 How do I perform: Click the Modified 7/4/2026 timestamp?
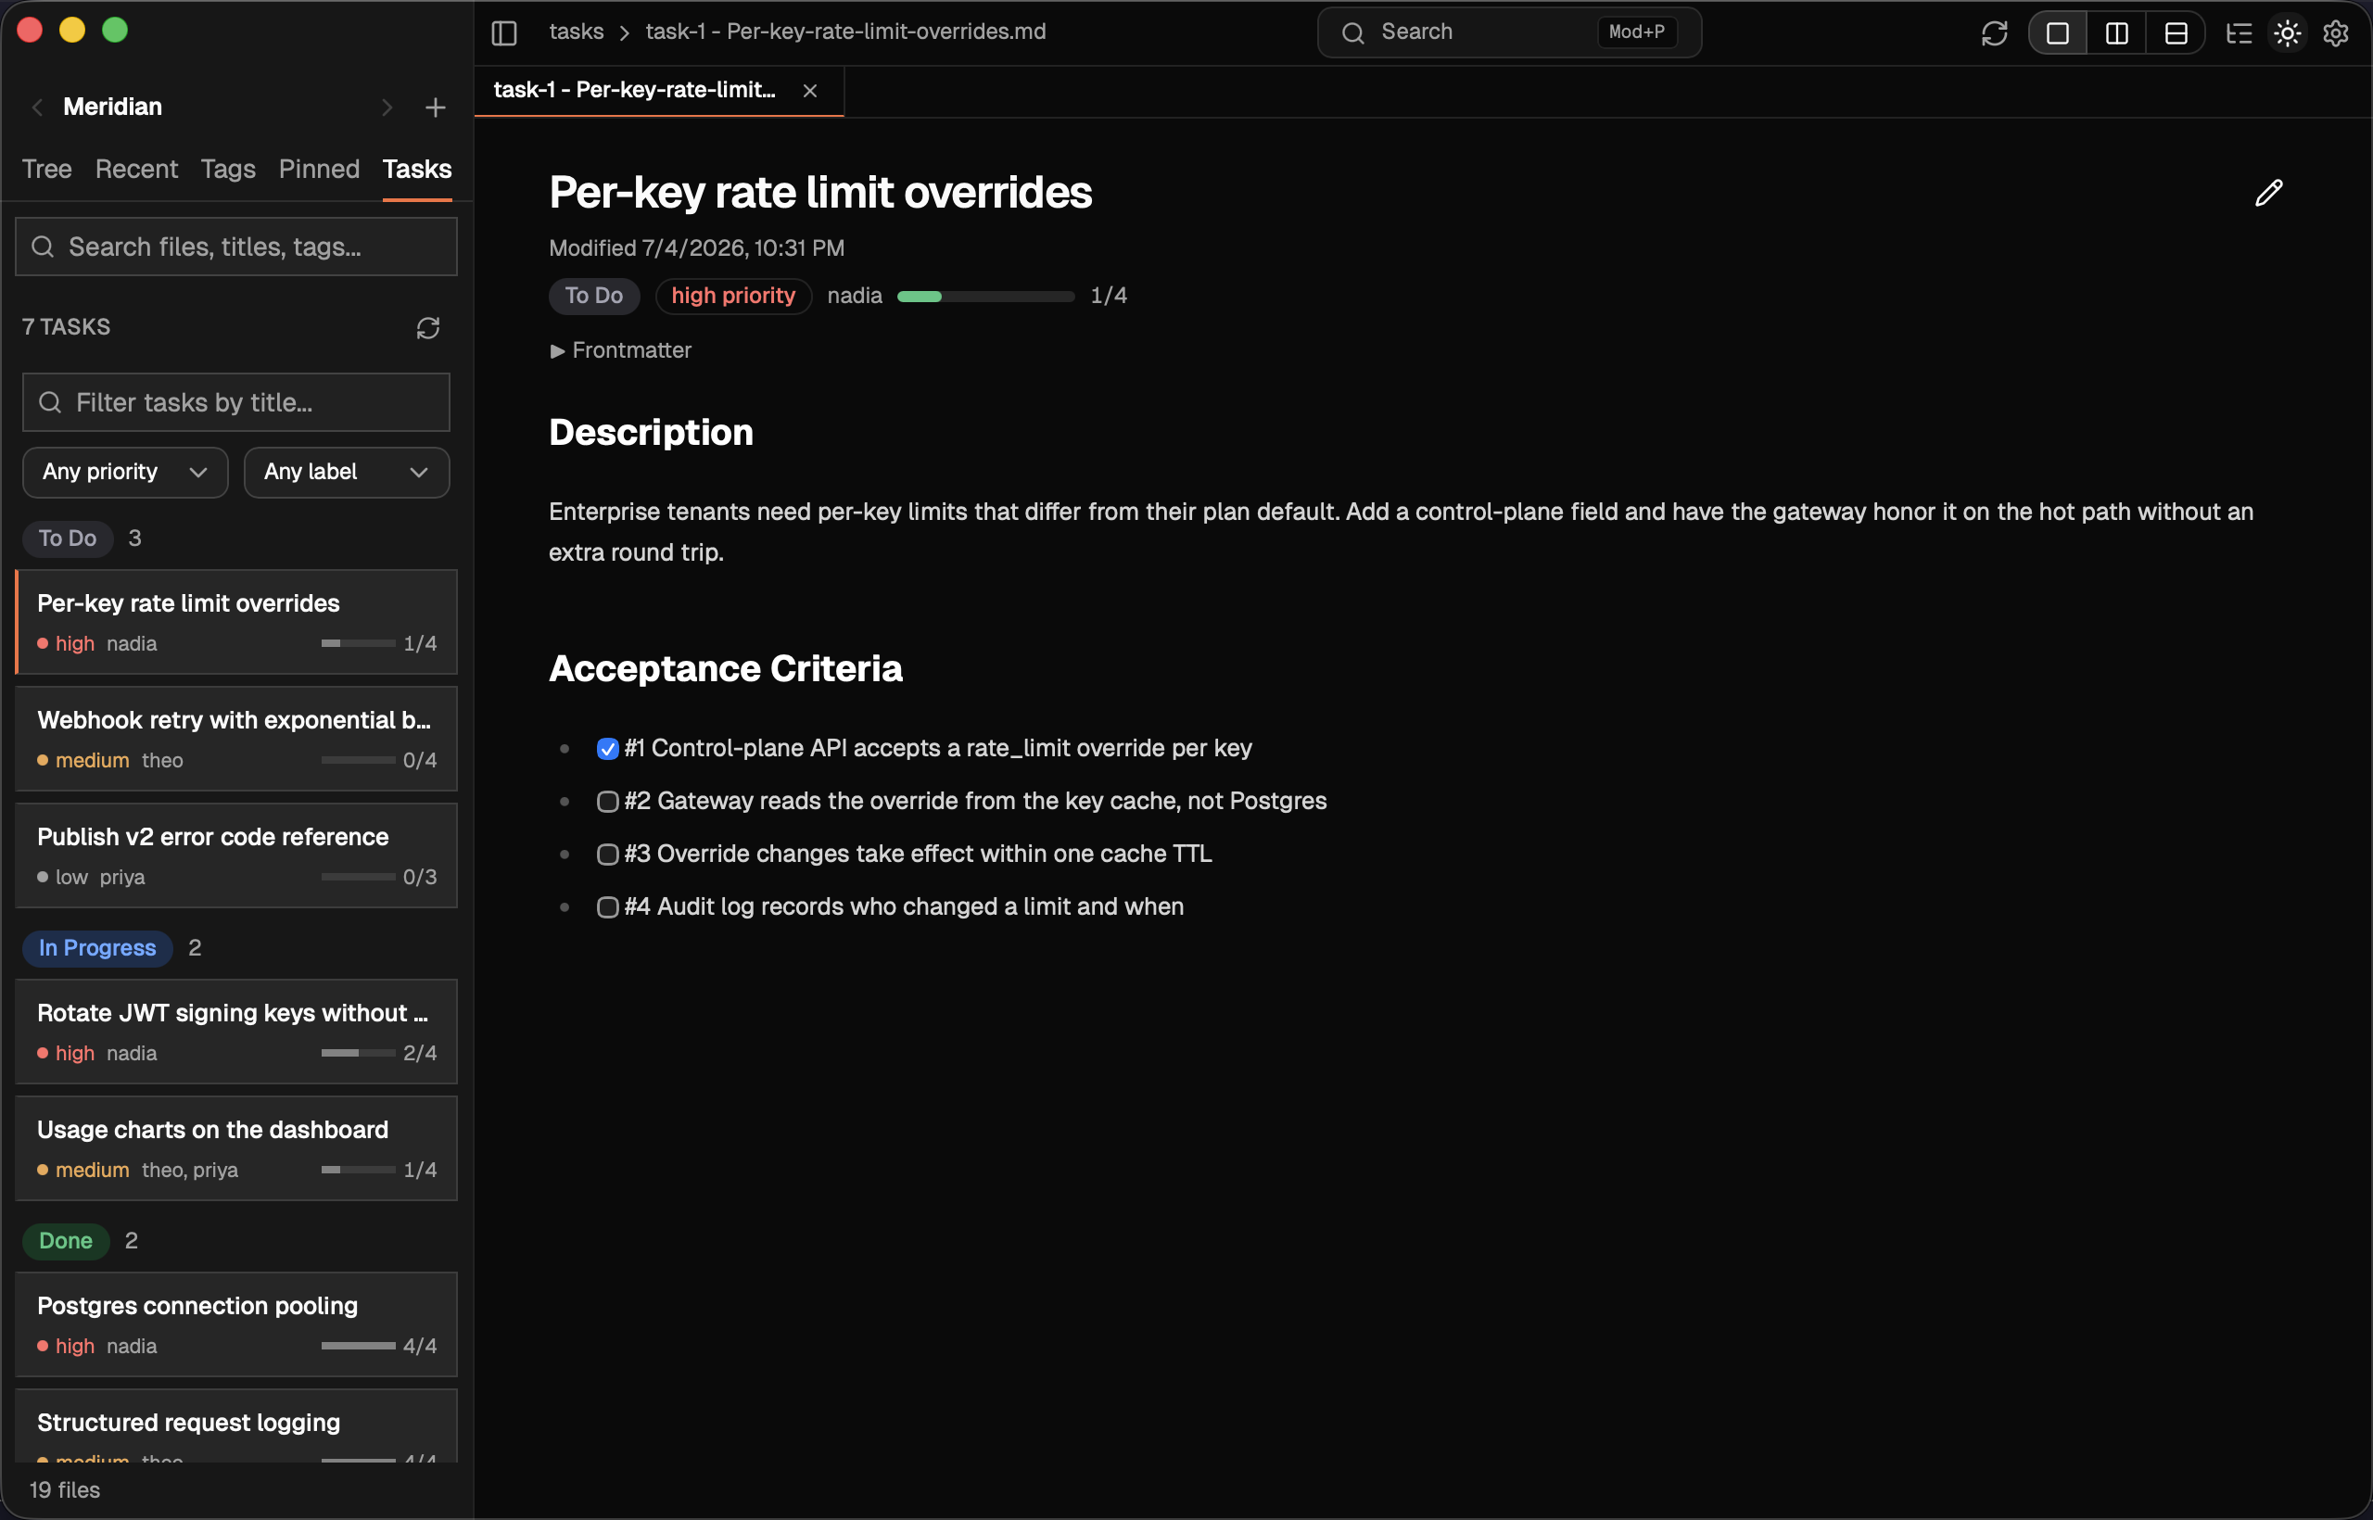tap(697, 247)
